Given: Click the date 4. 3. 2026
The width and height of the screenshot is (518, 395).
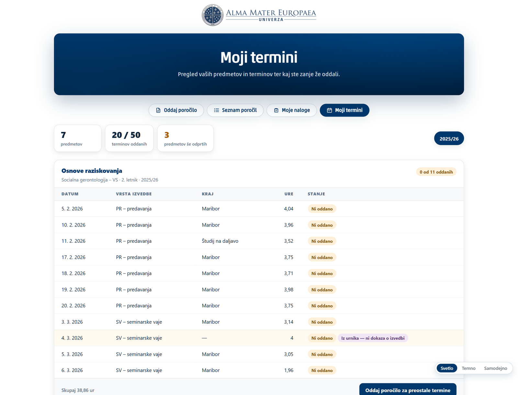Looking at the screenshot, I should 72,338.
